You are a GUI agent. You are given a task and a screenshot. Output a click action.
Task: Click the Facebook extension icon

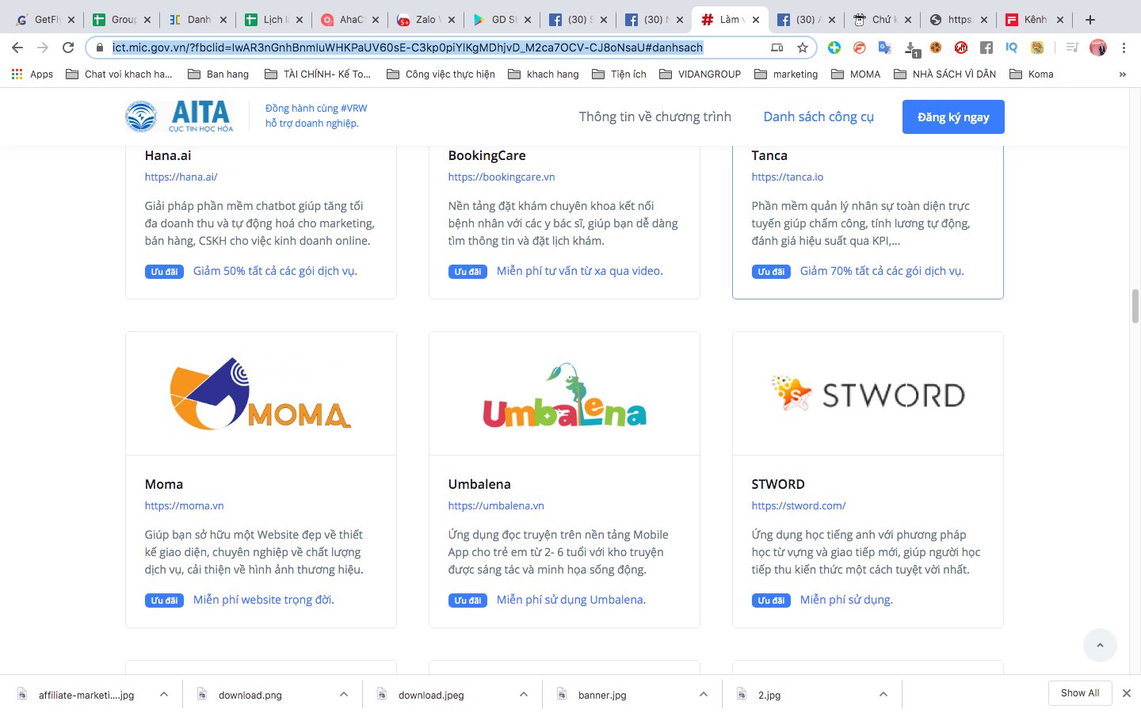coord(986,48)
